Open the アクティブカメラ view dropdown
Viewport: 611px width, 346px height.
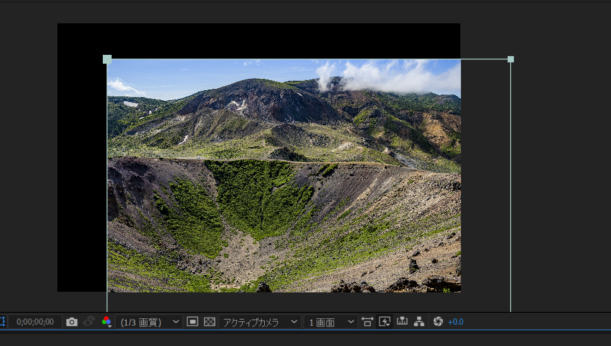click(x=260, y=322)
